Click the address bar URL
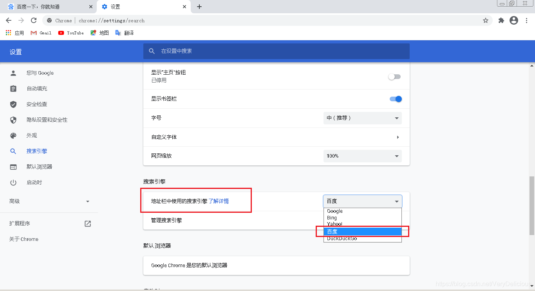The width and height of the screenshot is (535, 291). tap(112, 20)
